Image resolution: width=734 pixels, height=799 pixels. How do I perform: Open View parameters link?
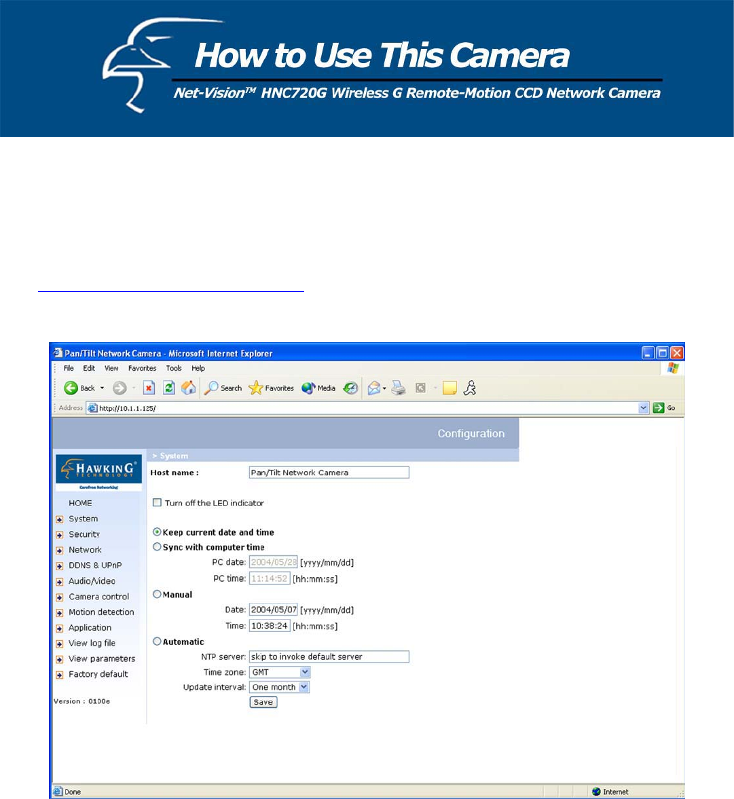pos(102,659)
